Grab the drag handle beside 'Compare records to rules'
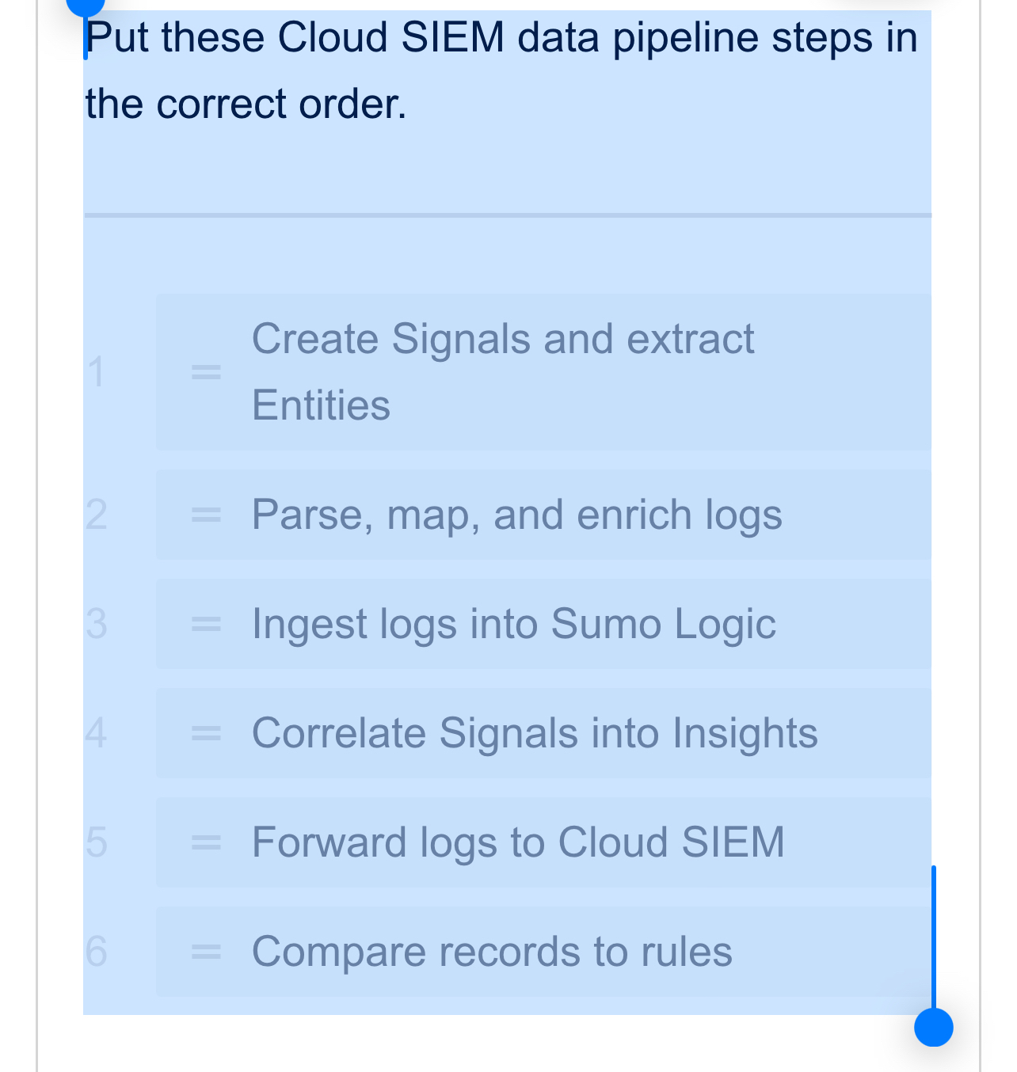1017x1072 pixels. (204, 950)
